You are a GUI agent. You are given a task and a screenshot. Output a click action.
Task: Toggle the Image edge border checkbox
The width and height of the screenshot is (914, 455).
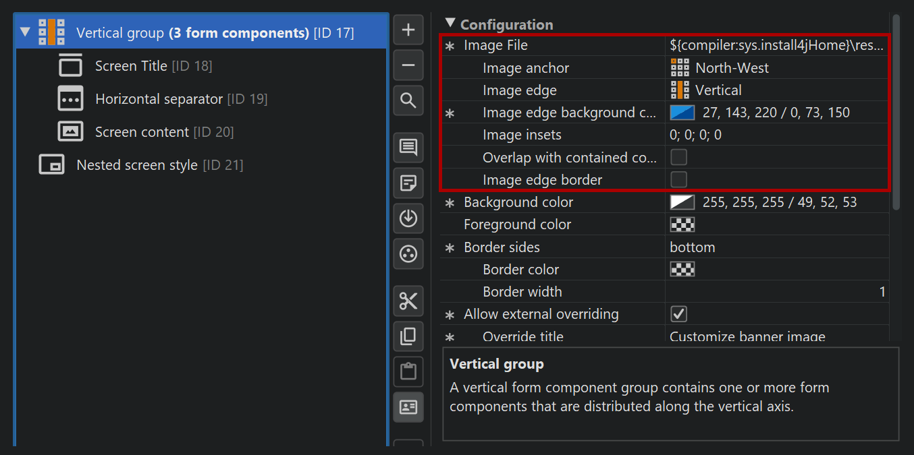[678, 179]
